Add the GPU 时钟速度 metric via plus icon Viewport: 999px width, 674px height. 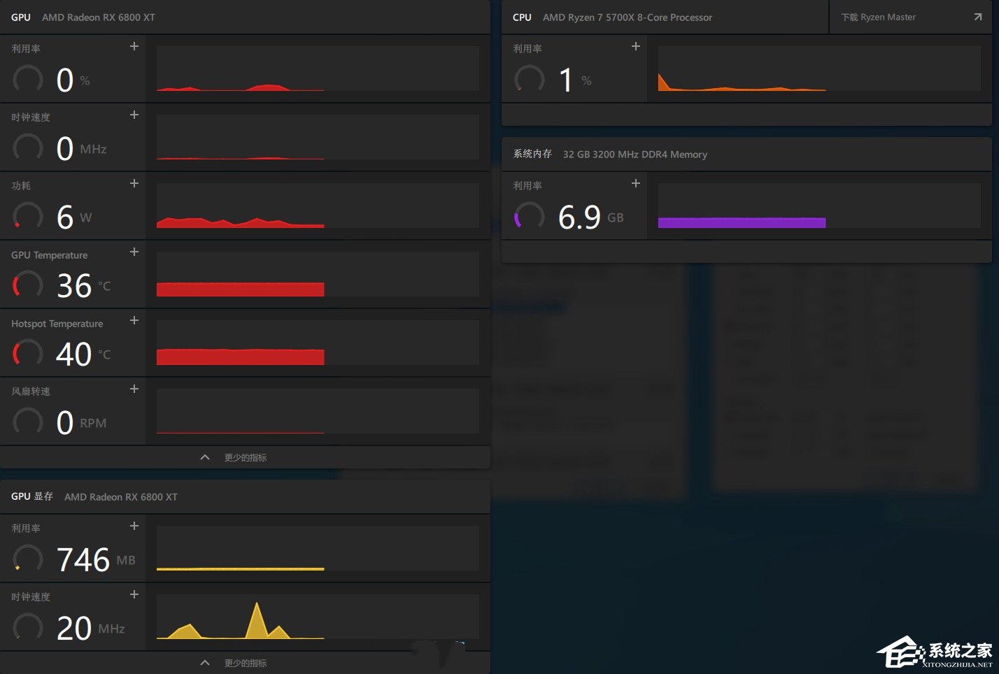(x=134, y=115)
